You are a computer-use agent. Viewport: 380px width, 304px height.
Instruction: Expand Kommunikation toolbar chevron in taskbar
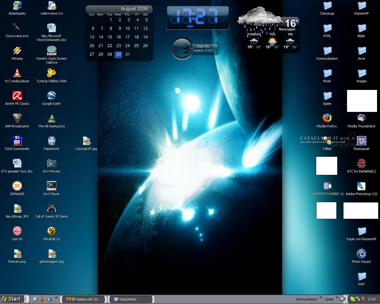coord(321,298)
